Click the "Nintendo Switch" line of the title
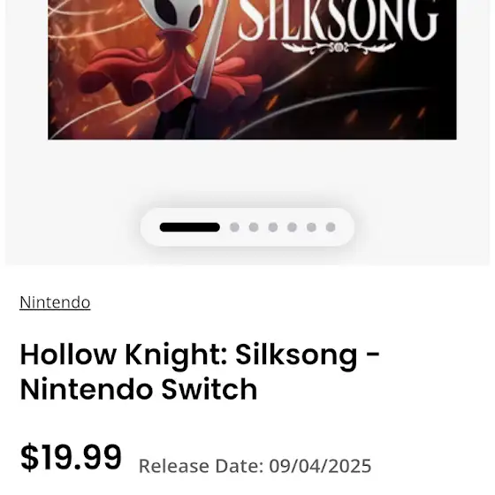The height and width of the screenshot is (495, 495). [139, 389]
